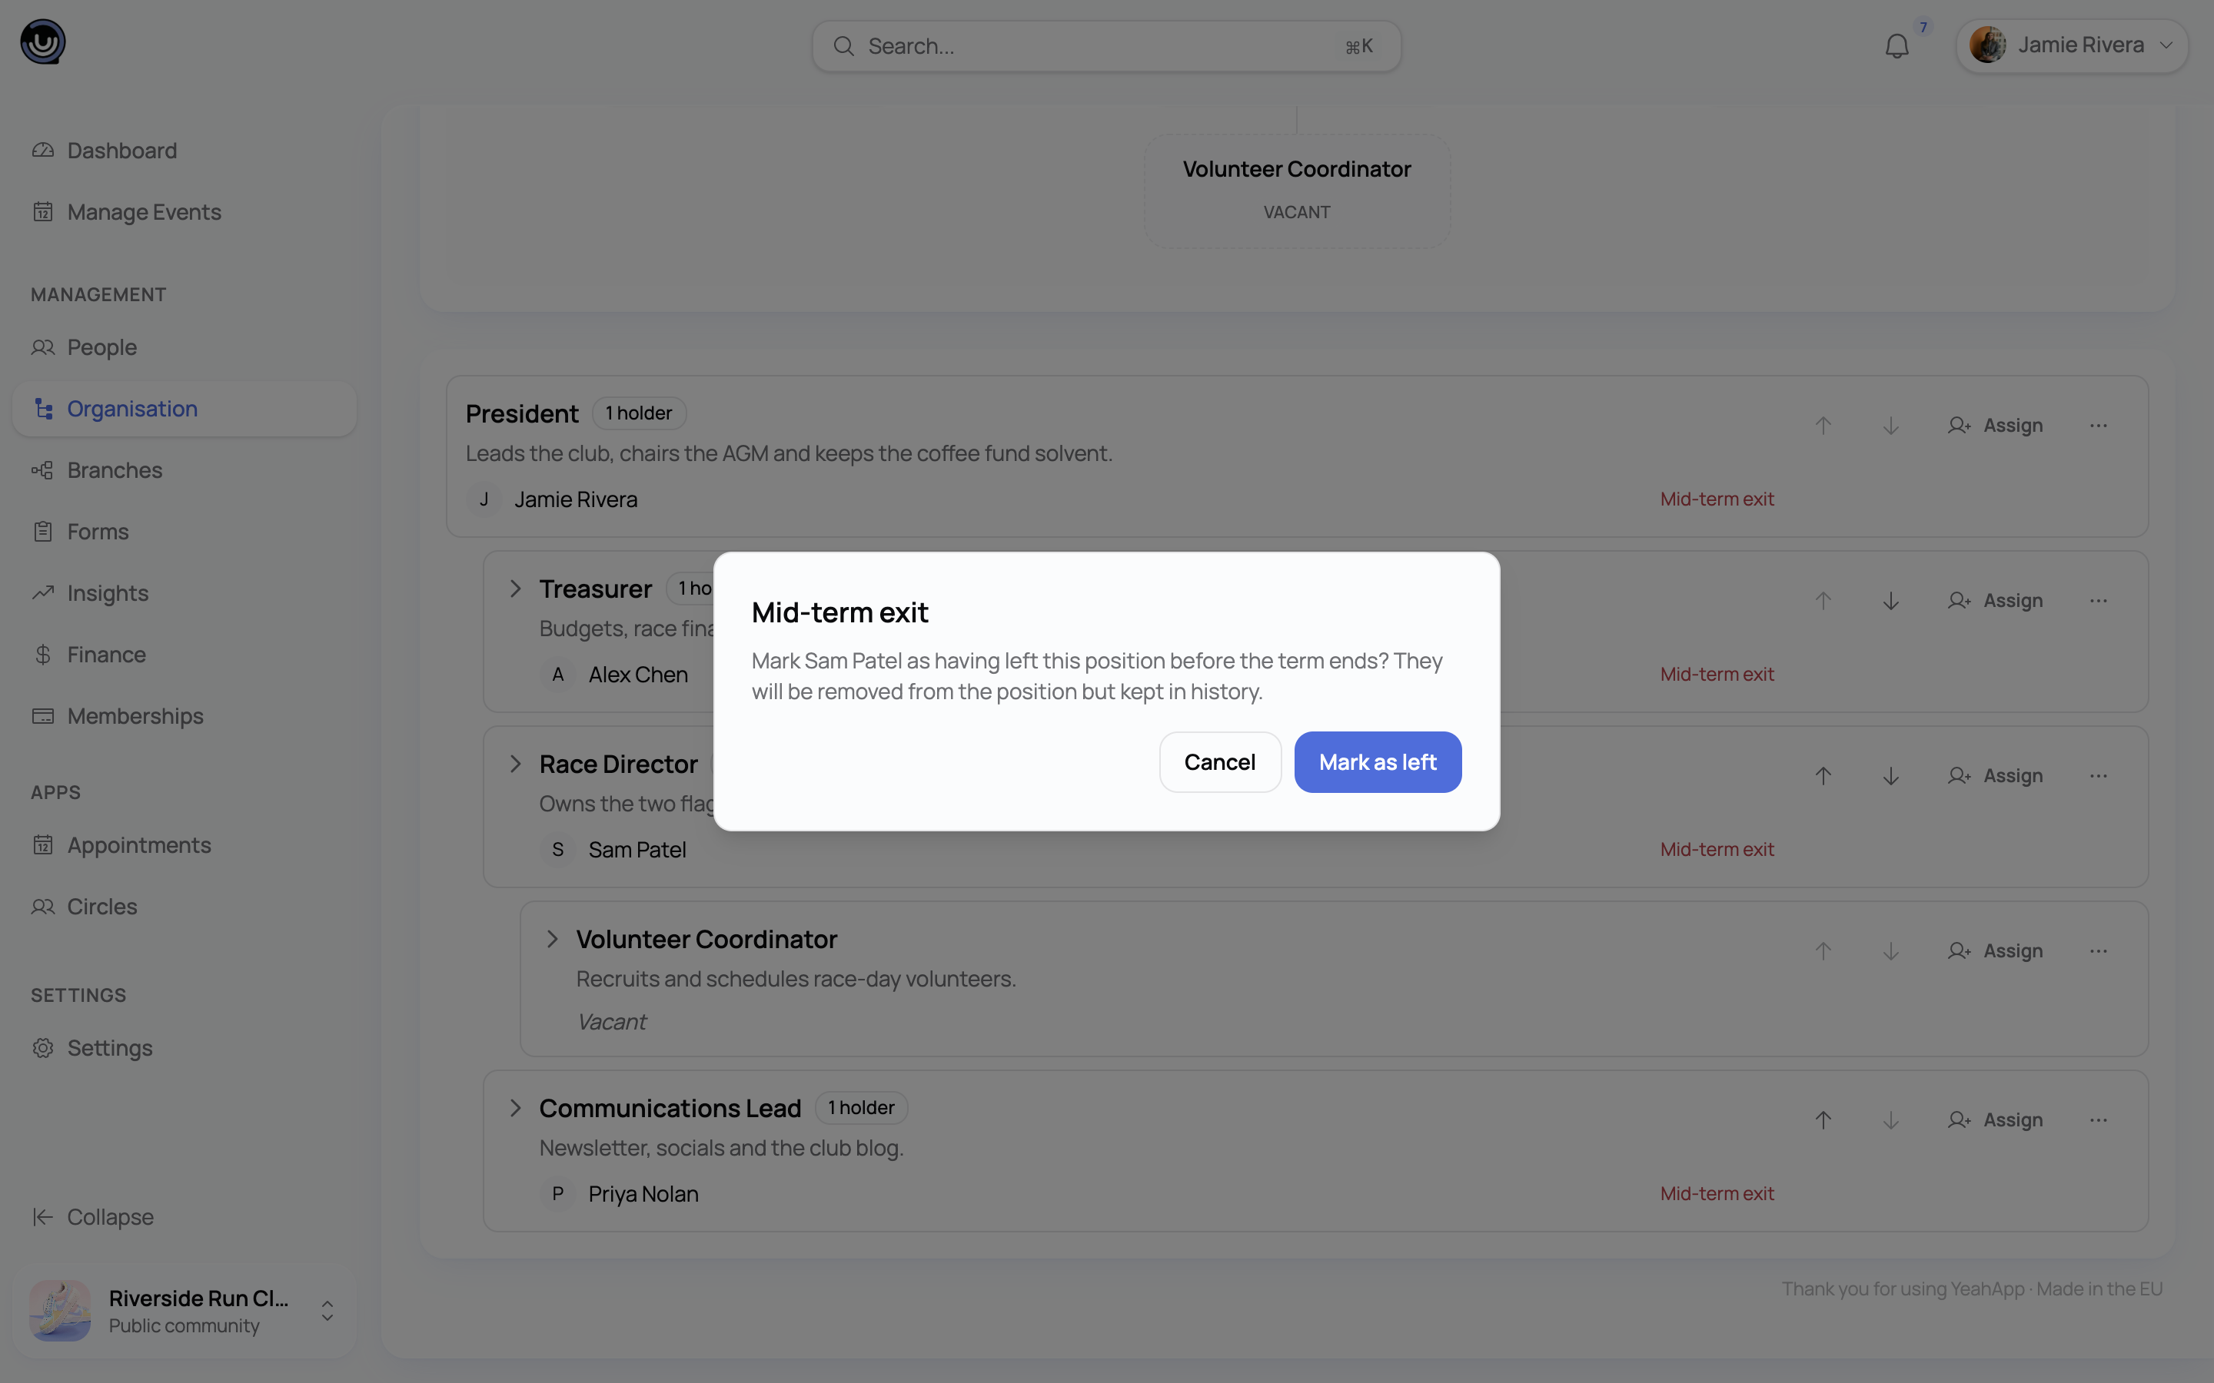The height and width of the screenshot is (1383, 2214).
Task: Click Mid-term exit link for Priya Nolan
Action: tap(1717, 1192)
